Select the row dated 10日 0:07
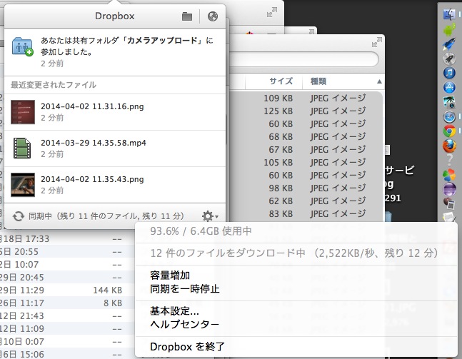The height and width of the screenshot is (359, 462). point(67,342)
